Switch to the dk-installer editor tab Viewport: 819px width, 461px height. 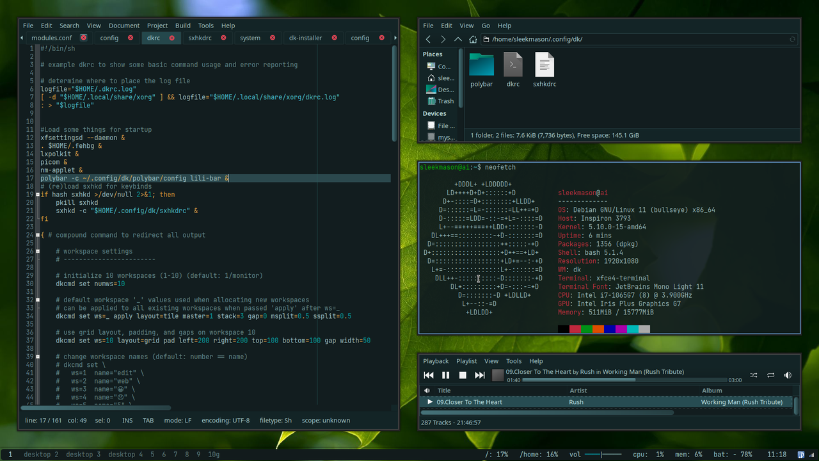click(306, 38)
